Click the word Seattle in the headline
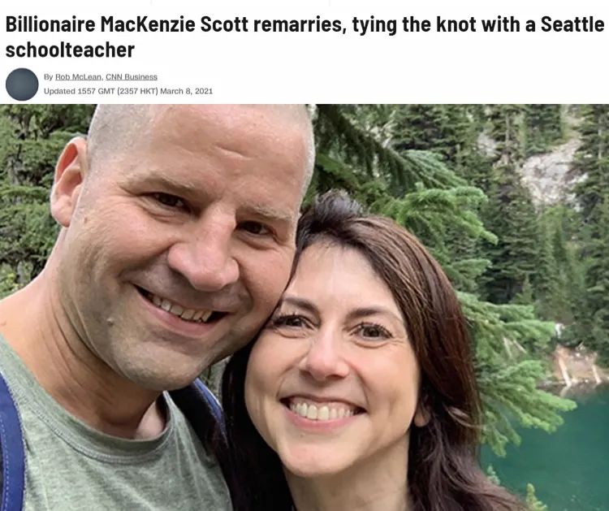This screenshot has height=511, width=609. (572, 24)
